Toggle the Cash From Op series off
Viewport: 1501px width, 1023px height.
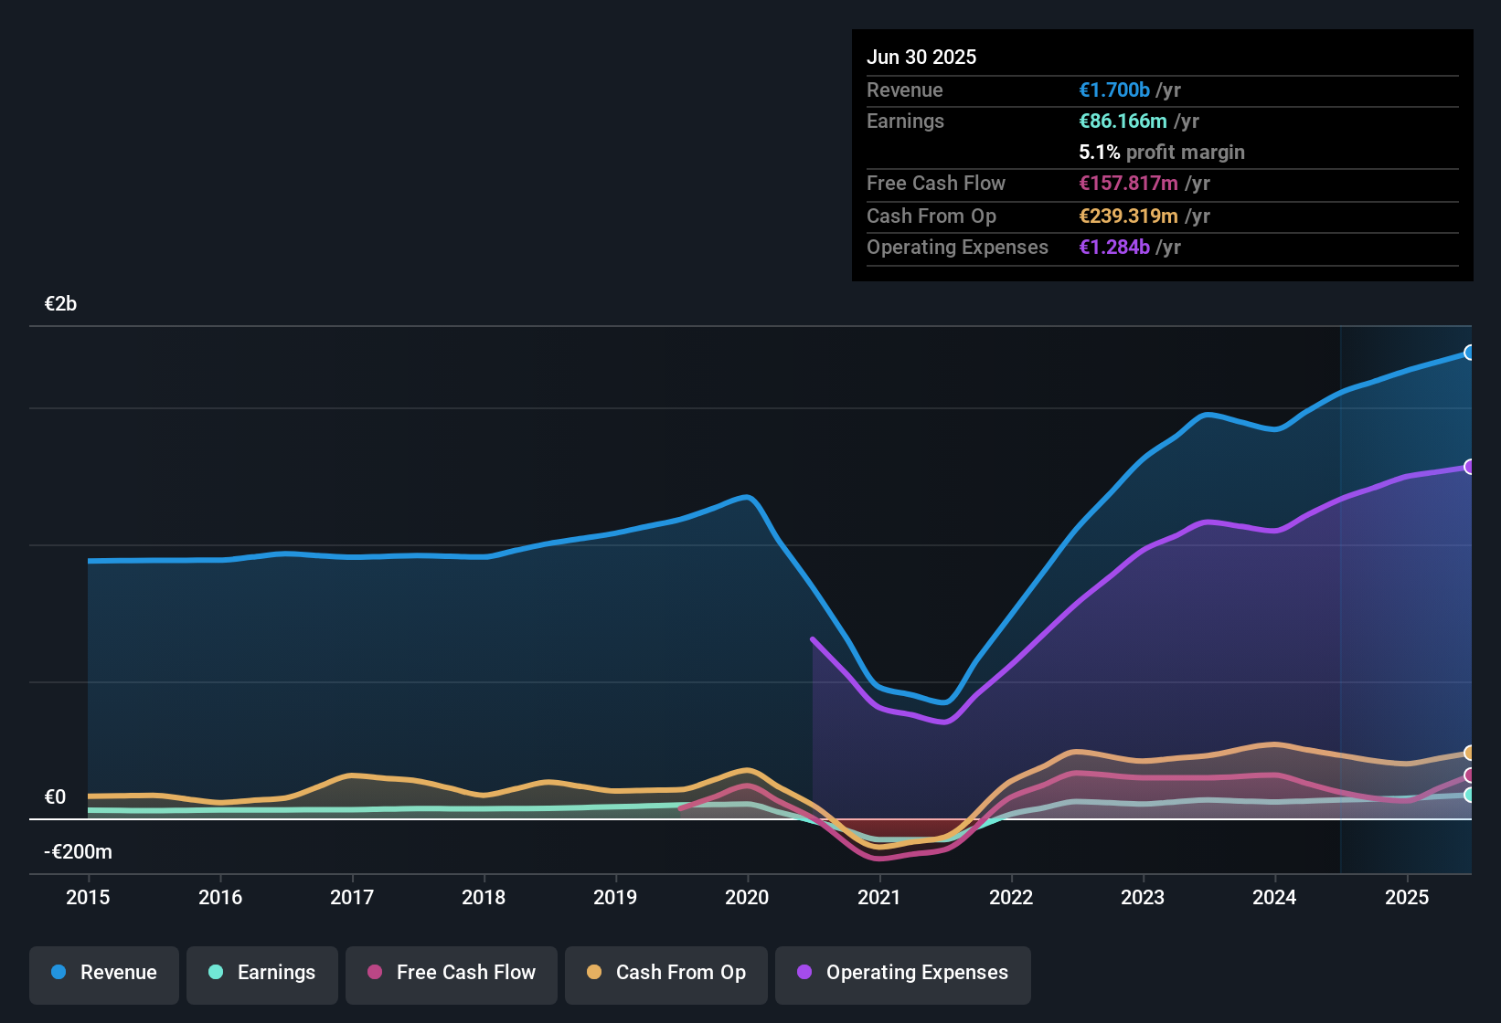coord(665,973)
